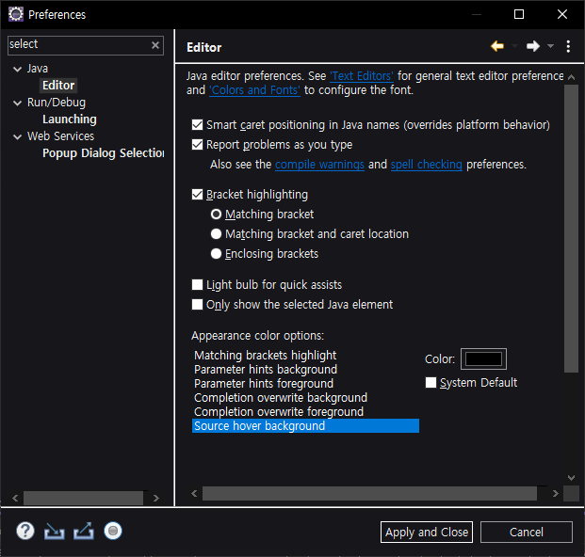Click the Export preferences icon

click(x=84, y=531)
